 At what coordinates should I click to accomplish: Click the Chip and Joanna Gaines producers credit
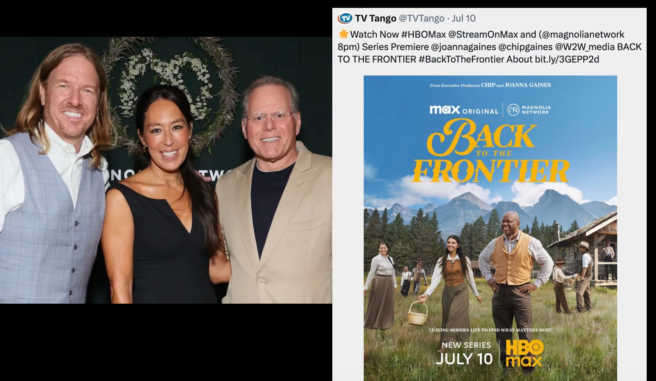point(490,85)
